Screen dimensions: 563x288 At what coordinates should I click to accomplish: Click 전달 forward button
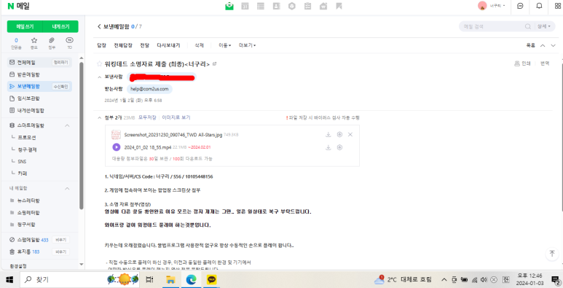point(145,45)
